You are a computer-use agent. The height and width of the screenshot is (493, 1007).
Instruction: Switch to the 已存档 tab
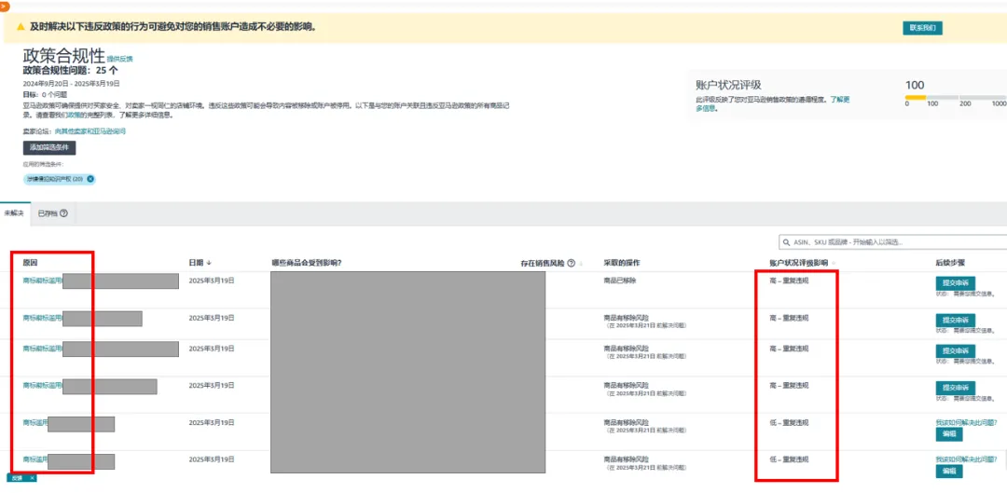(47, 213)
